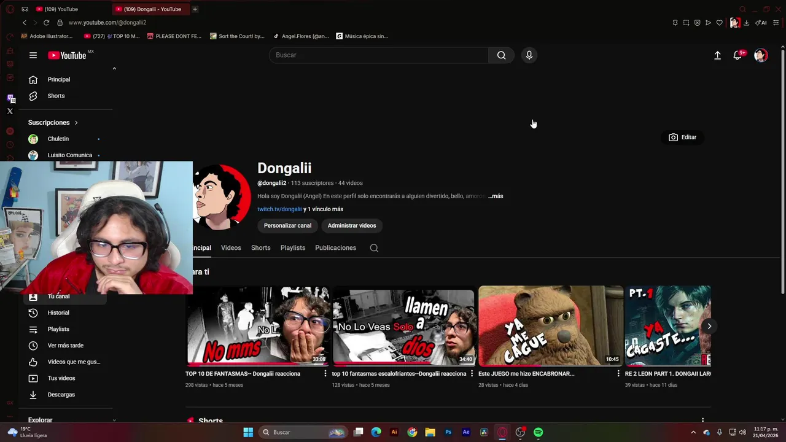Image resolution: width=786 pixels, height=442 pixels.
Task: Show next videos with carousel arrow
Action: 709,326
